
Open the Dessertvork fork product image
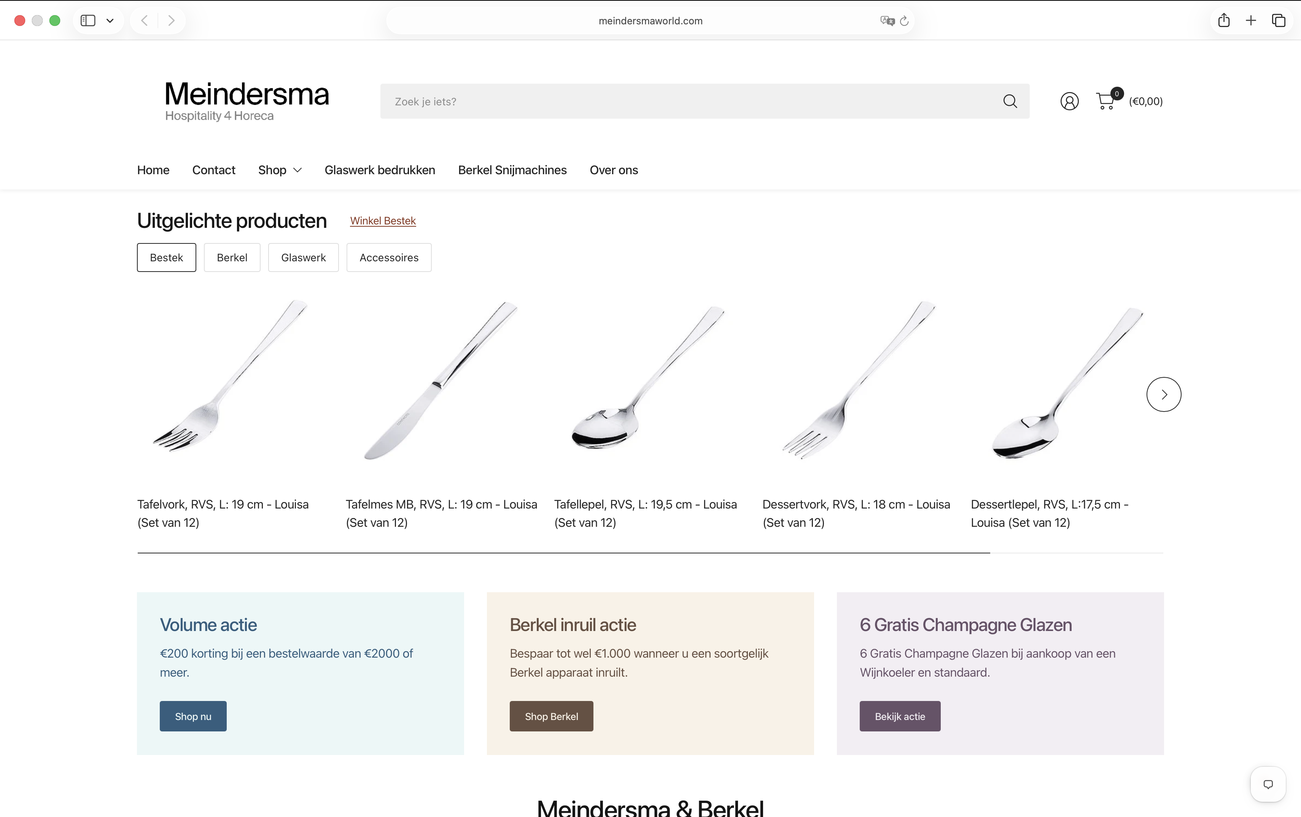[x=859, y=380]
